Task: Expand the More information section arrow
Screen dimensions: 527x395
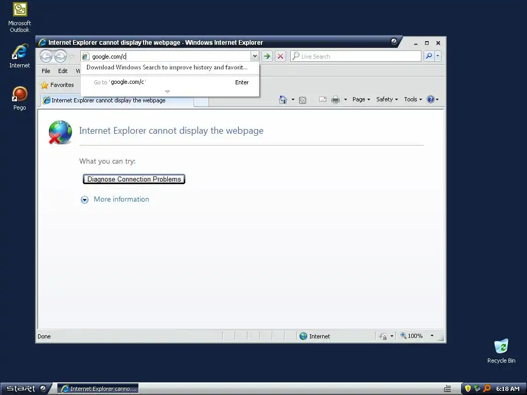Action: (x=85, y=200)
